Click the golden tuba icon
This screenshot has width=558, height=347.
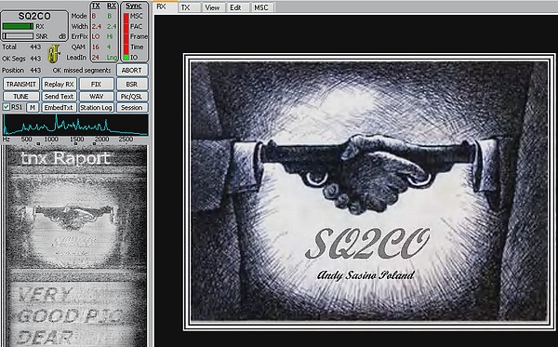tap(54, 53)
